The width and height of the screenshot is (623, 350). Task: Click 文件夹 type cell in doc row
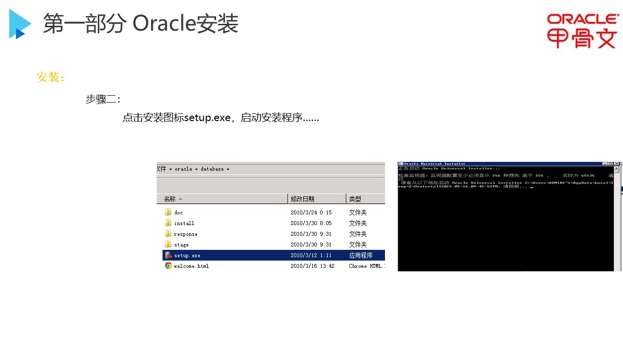tap(358, 212)
